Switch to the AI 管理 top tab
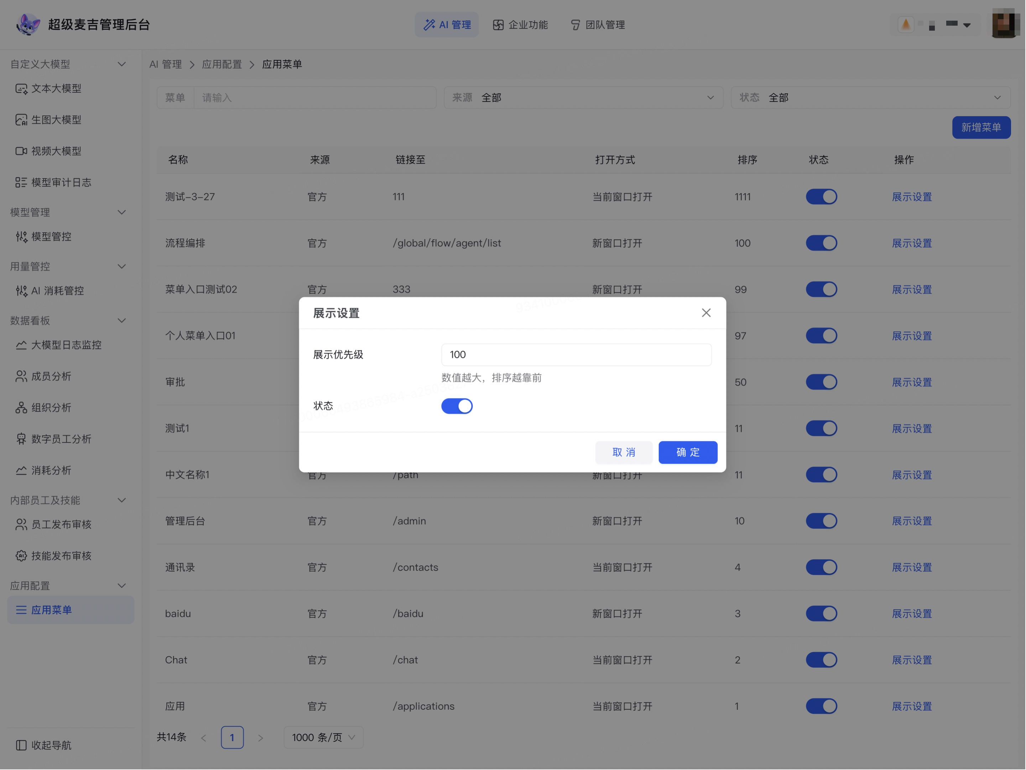This screenshot has height=770, width=1026. click(x=447, y=25)
